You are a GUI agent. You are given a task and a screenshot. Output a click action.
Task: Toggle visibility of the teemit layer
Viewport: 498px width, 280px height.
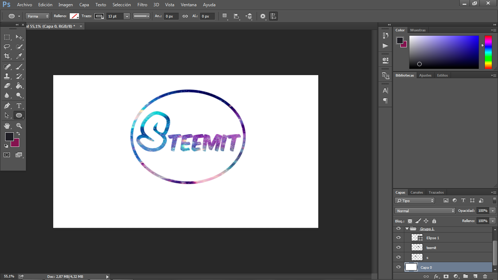tap(398, 247)
